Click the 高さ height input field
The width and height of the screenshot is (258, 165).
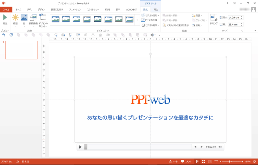coord(234,18)
